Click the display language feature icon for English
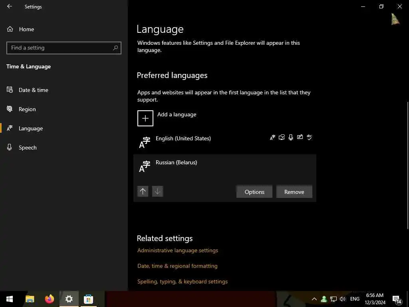The height and width of the screenshot is (307, 409). pos(272,138)
